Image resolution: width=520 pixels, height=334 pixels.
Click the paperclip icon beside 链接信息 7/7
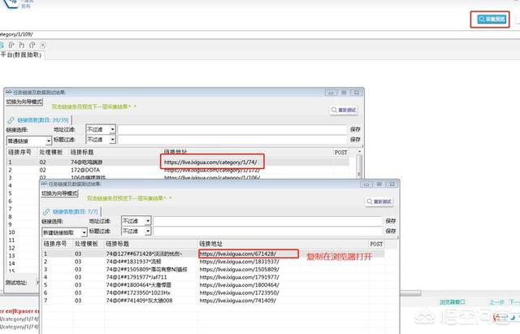tap(47, 211)
